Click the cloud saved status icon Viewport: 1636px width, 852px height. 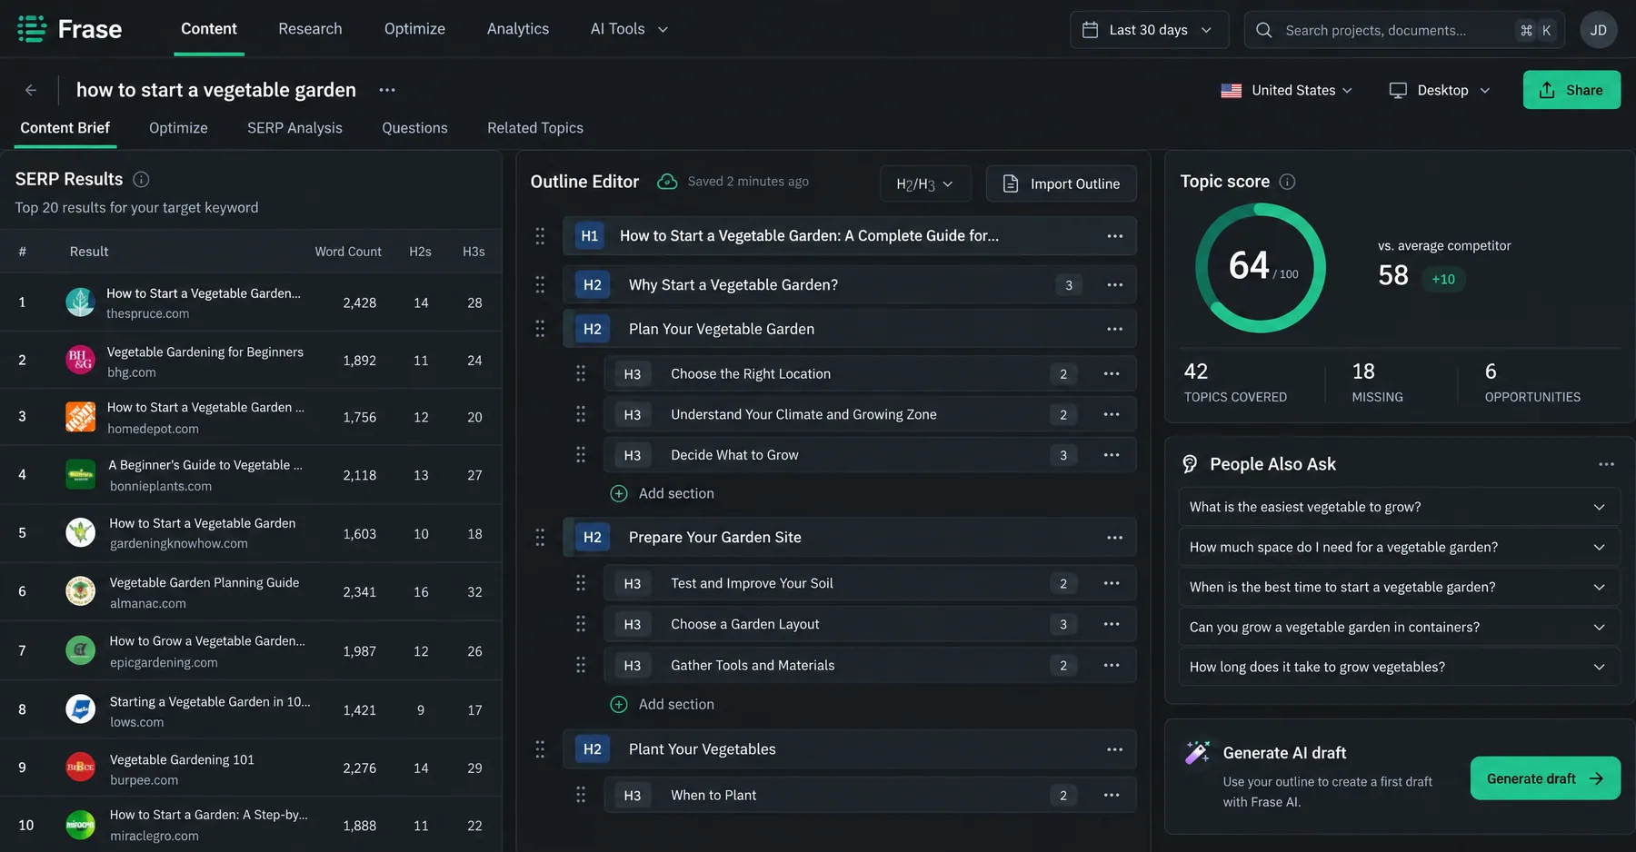[667, 182]
